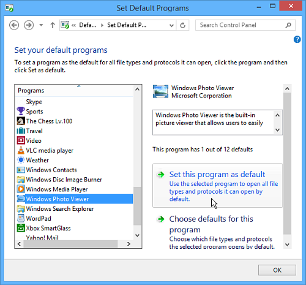
Task: Click the Set Default P... breadcrumb segment
Action: click(127, 25)
